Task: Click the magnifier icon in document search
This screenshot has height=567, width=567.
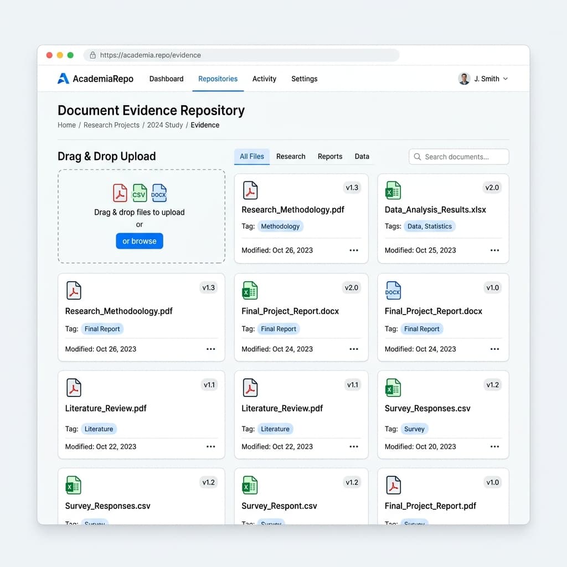Action: (417, 157)
